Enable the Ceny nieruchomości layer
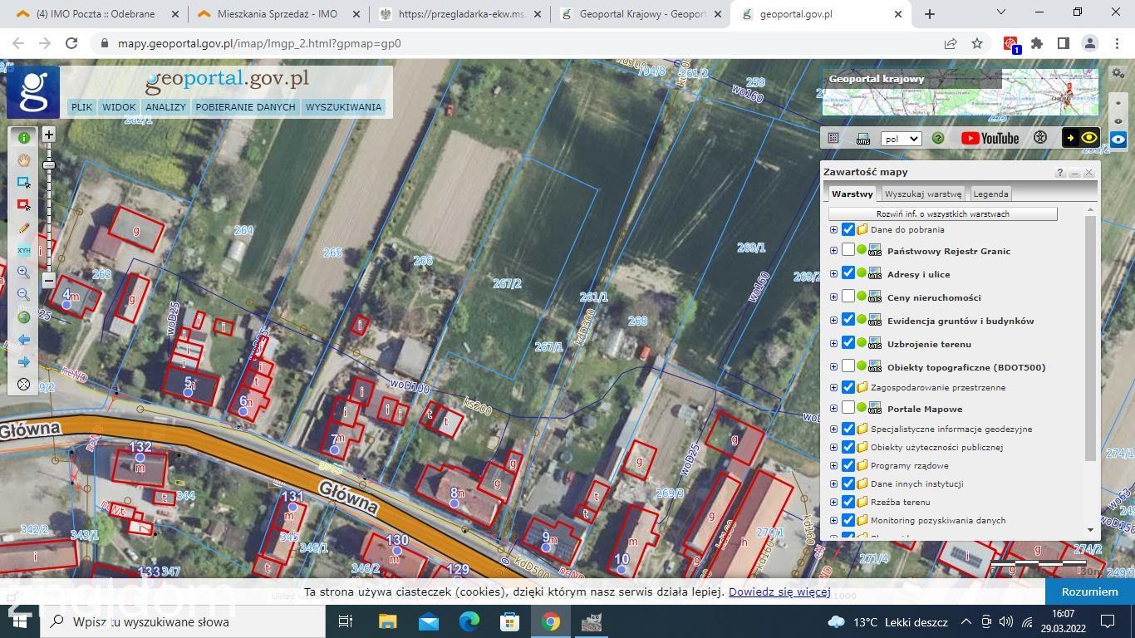 [848, 297]
